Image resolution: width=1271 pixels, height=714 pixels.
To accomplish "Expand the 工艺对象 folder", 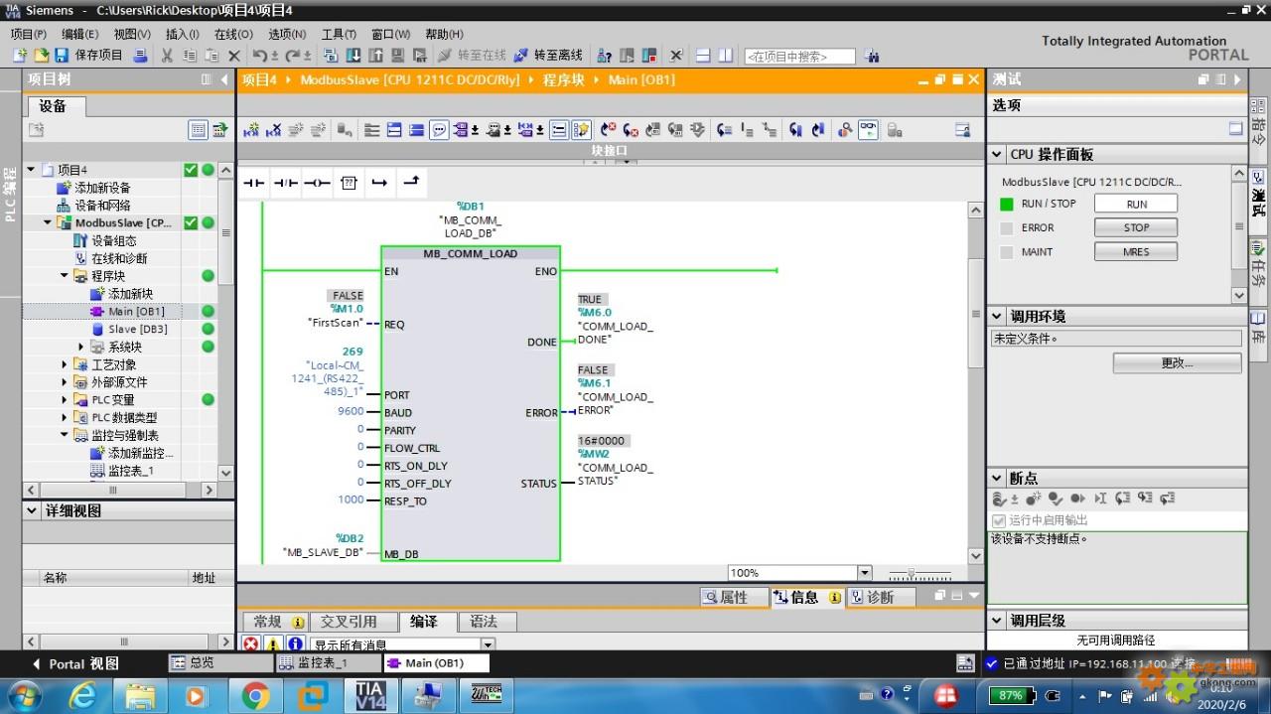I will [65, 364].
